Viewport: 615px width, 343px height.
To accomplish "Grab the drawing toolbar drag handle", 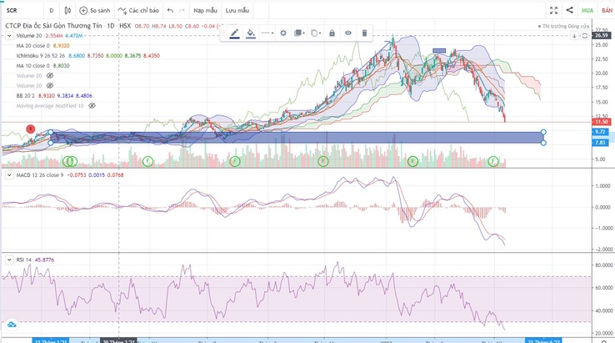I will (x=223, y=33).
